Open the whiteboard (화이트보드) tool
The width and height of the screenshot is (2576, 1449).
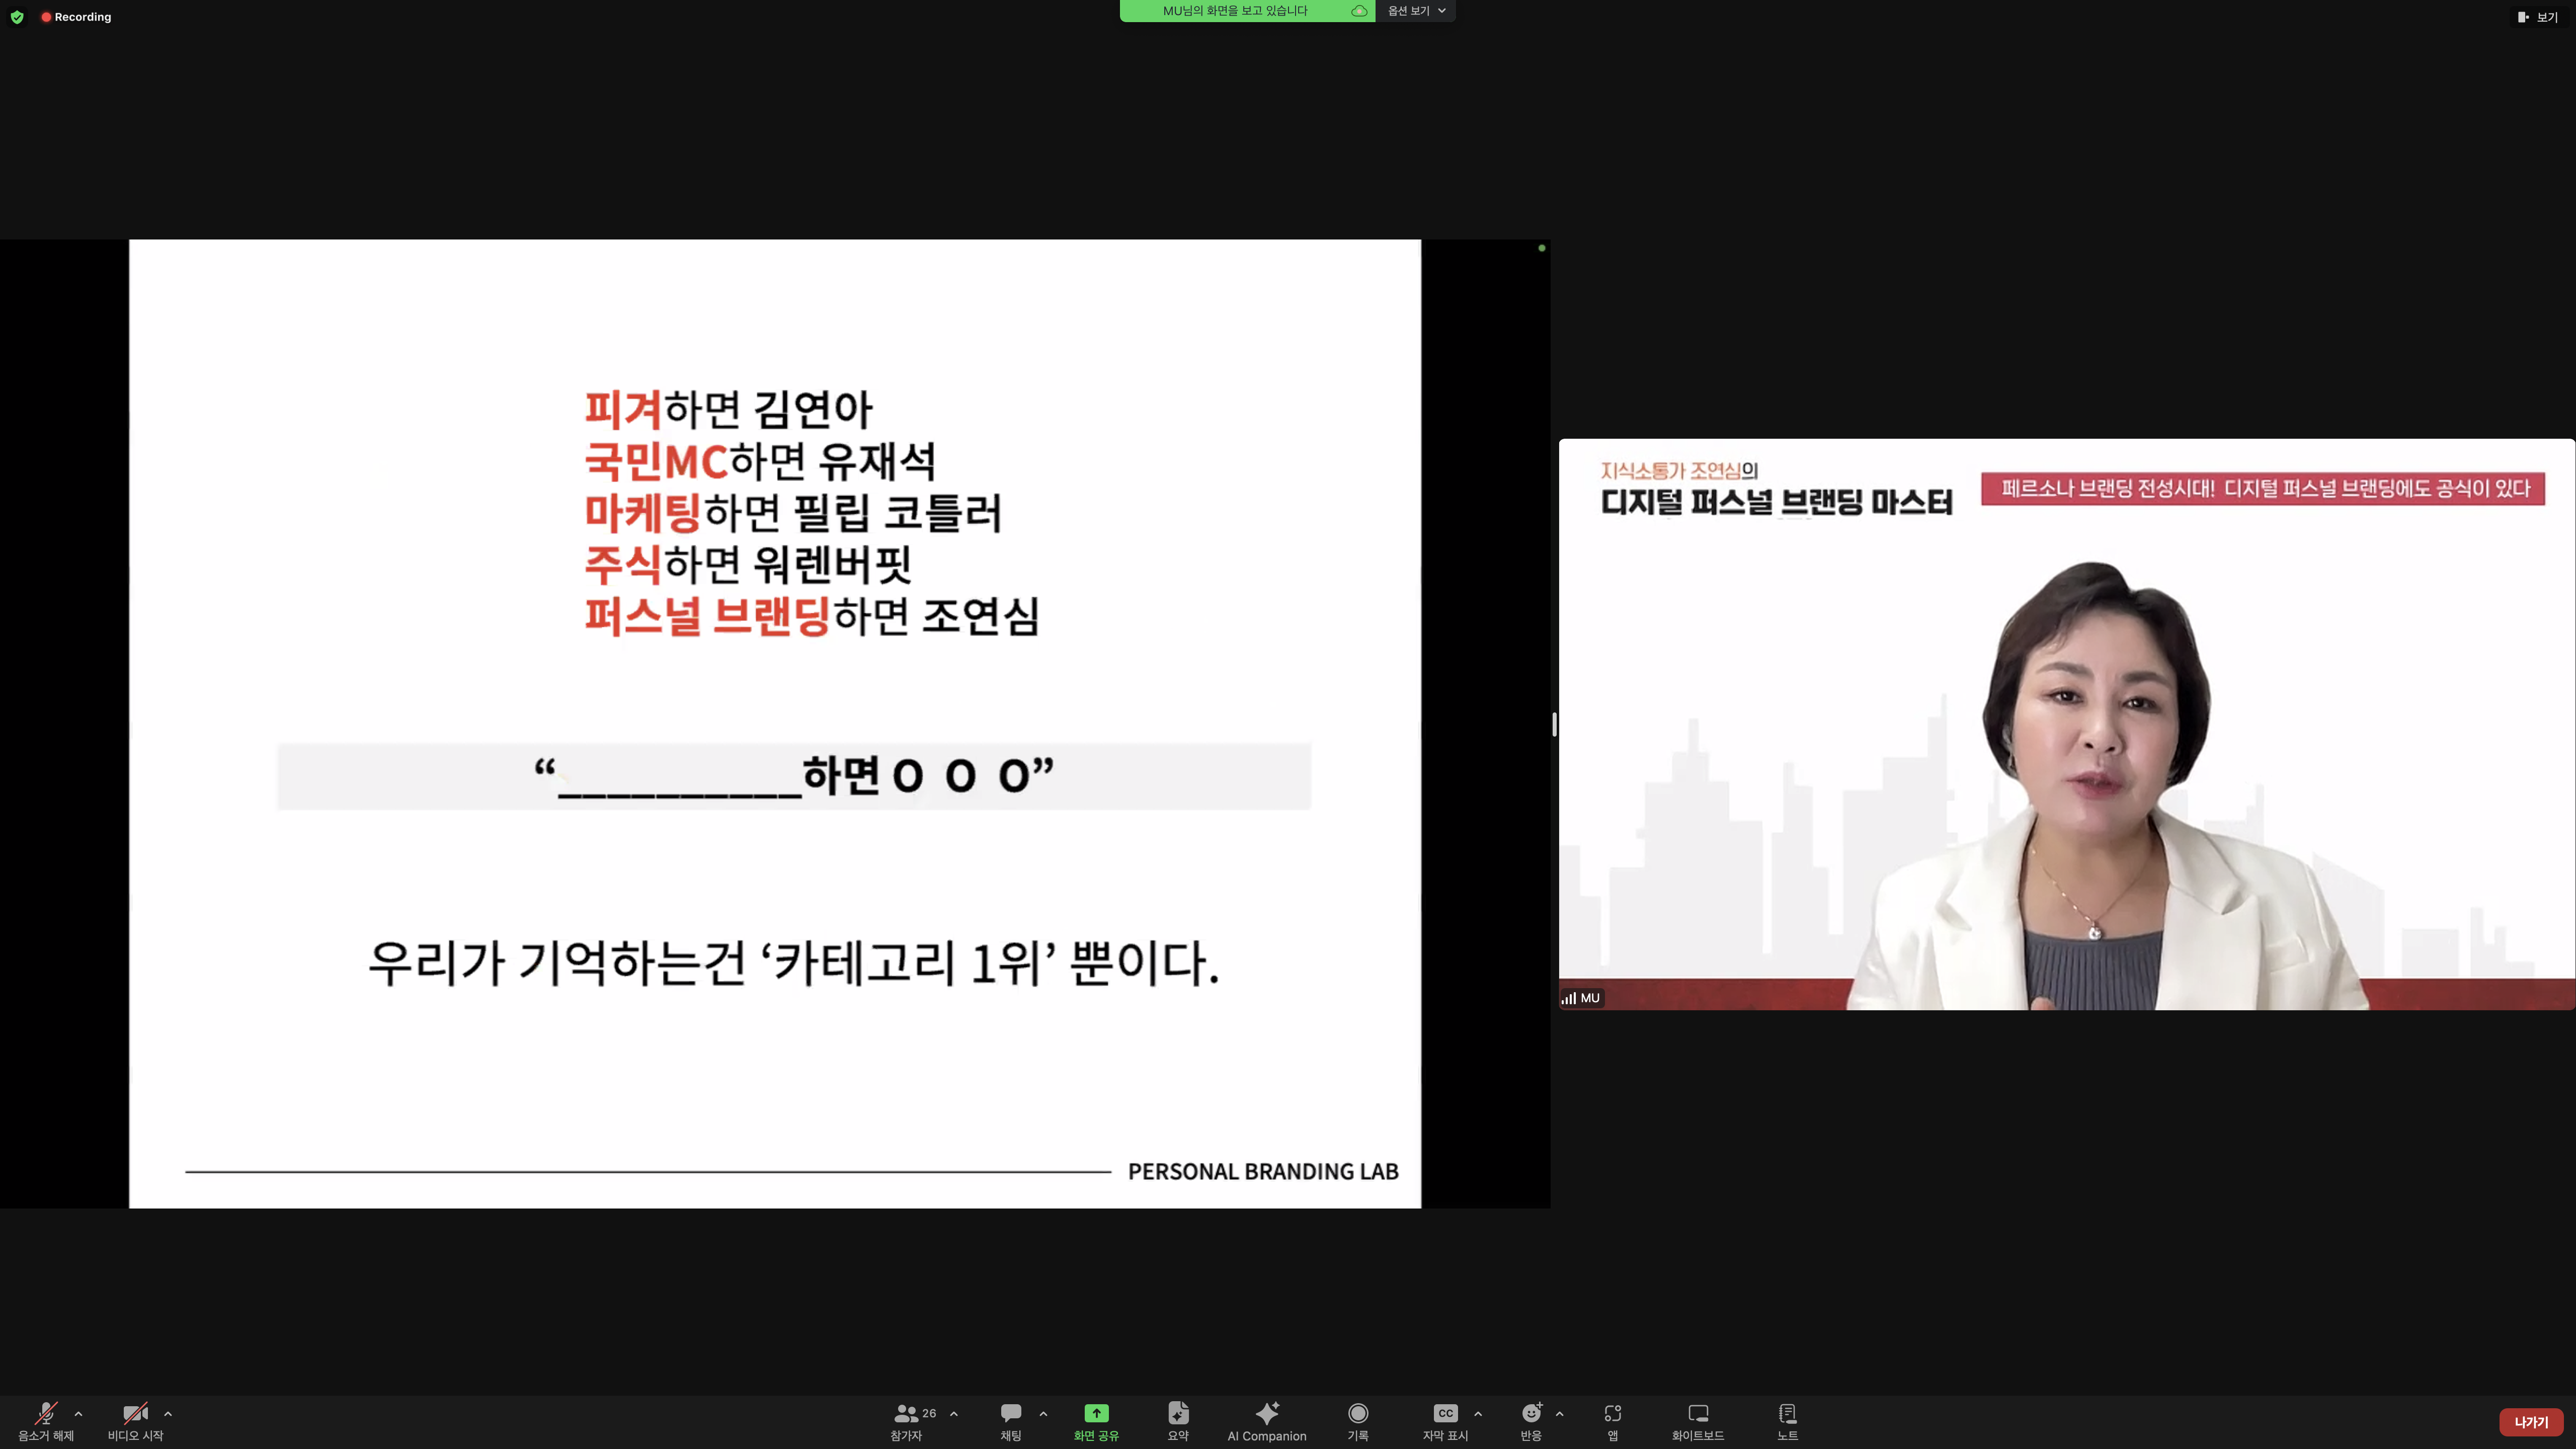point(1697,1413)
